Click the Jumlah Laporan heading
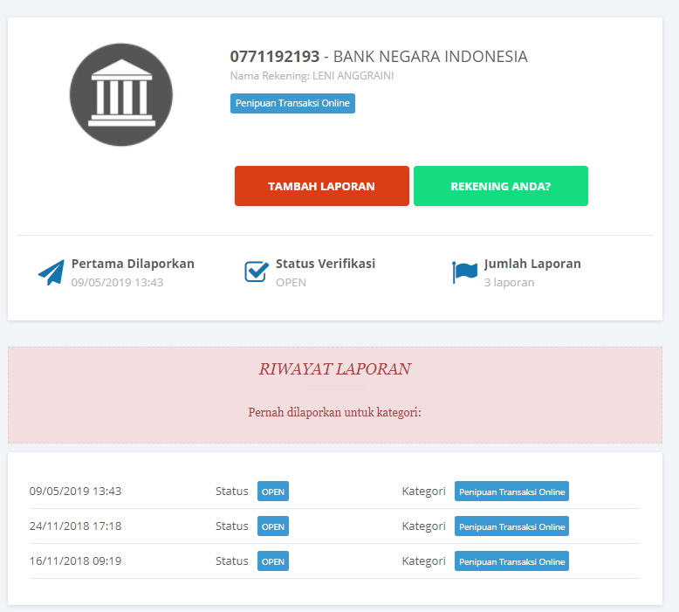Viewport: 679px width, 612px height. (532, 264)
